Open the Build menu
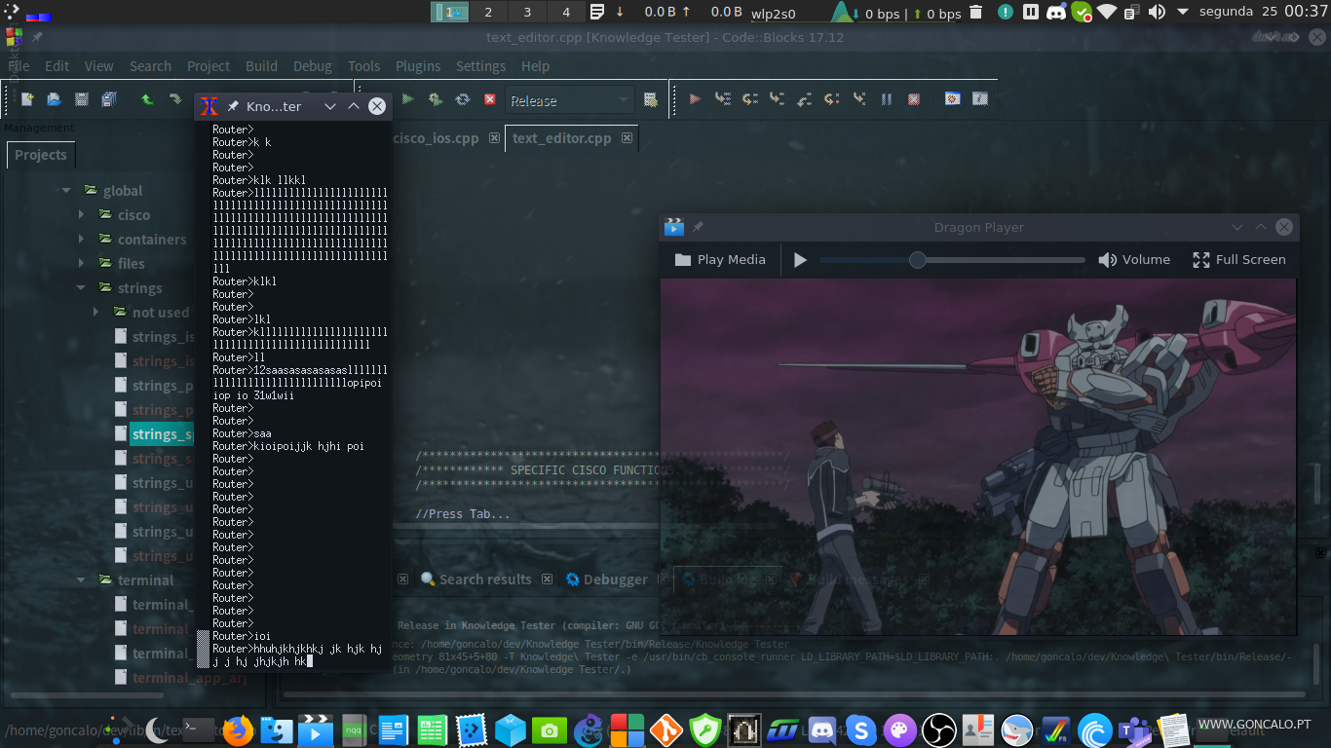Viewport: 1331px width, 748px height. (x=261, y=66)
